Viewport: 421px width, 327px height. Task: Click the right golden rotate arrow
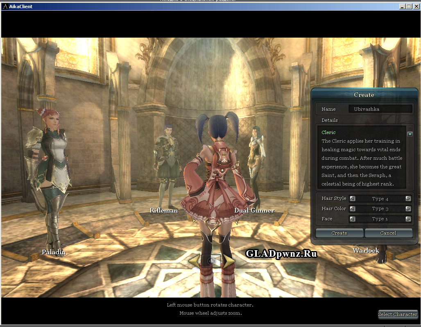[x=229, y=261]
